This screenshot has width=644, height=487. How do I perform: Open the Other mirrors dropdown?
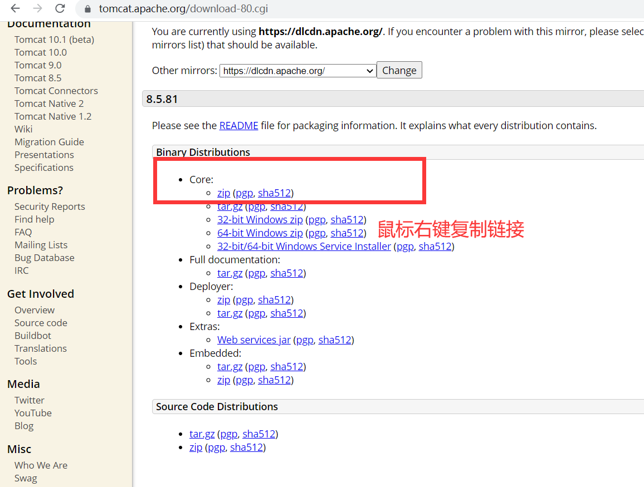298,71
